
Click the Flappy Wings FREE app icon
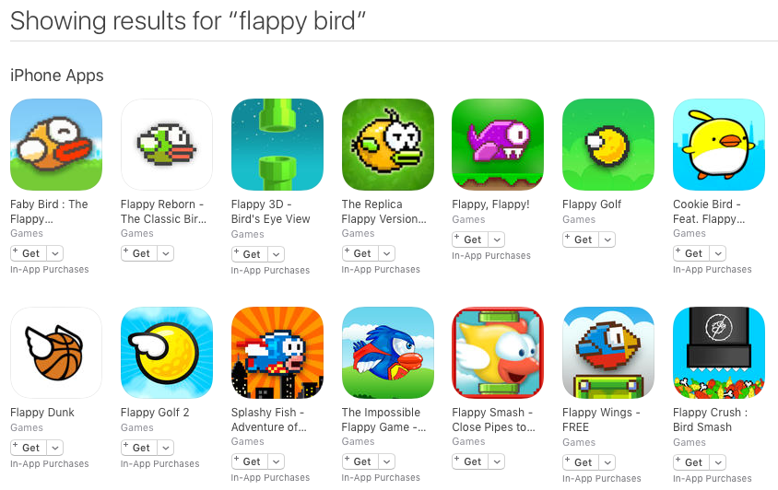coord(608,353)
